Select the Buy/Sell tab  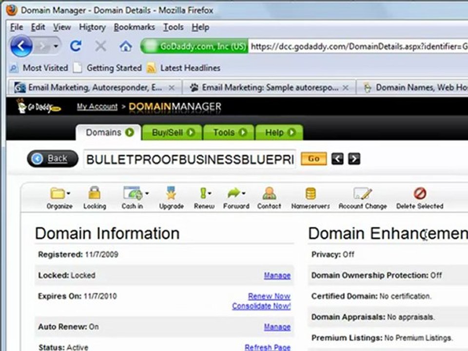[173, 133]
